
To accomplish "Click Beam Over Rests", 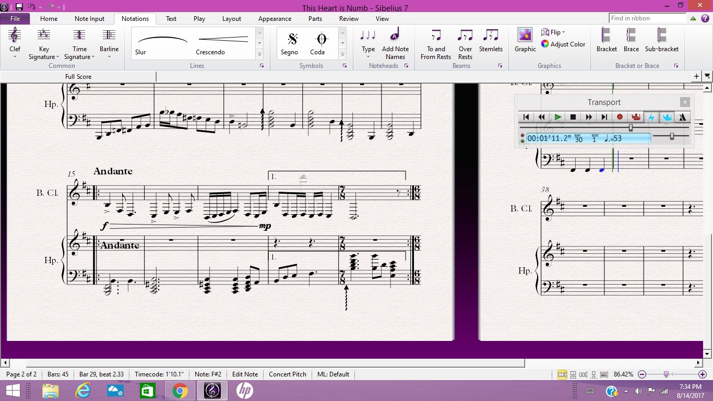I will pyautogui.click(x=465, y=43).
